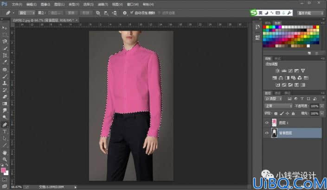The image size is (327, 190).
Task: Open the 正常 blend mode dropdown
Action: click(x=278, y=106)
